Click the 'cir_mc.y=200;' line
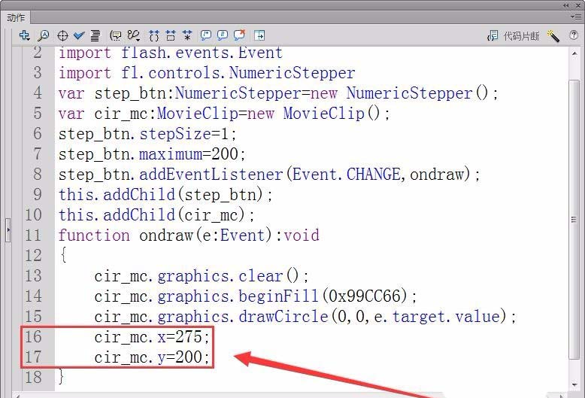This screenshot has width=585, height=398. click(x=152, y=357)
